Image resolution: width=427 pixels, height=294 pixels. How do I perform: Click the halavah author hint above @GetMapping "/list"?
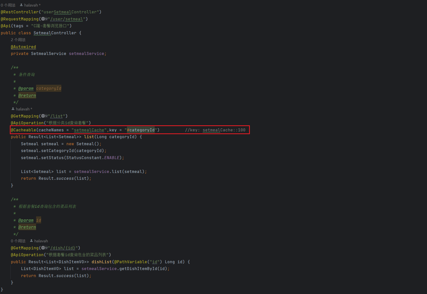pyautogui.click(x=22, y=109)
